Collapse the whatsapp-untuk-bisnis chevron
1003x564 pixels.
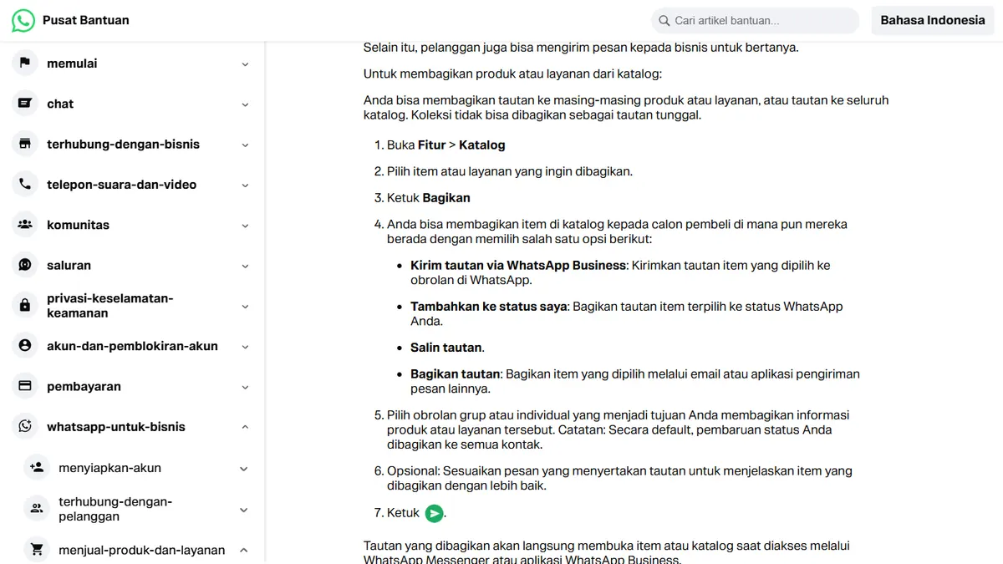(245, 427)
